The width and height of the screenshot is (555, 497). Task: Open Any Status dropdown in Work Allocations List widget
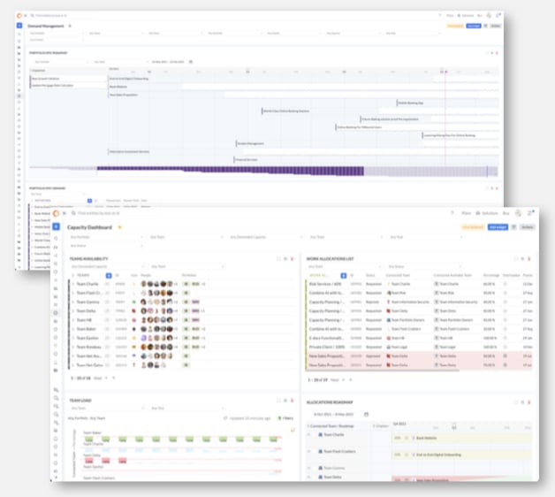pyautogui.click(x=424, y=266)
